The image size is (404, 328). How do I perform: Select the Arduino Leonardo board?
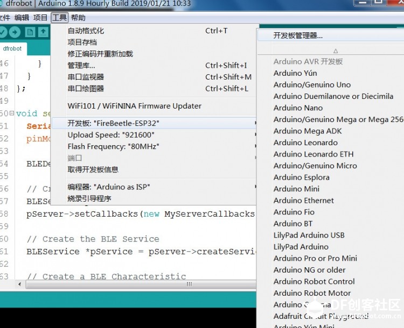(331, 142)
